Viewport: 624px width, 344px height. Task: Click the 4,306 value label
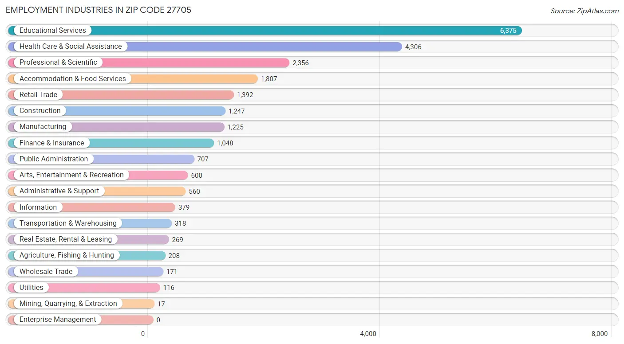[x=413, y=47]
